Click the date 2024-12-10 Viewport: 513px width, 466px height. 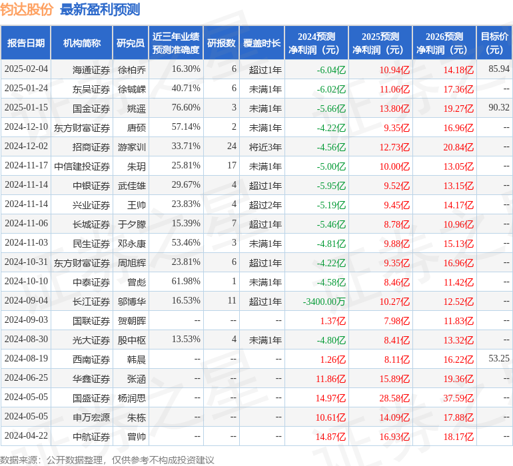pos(26,127)
